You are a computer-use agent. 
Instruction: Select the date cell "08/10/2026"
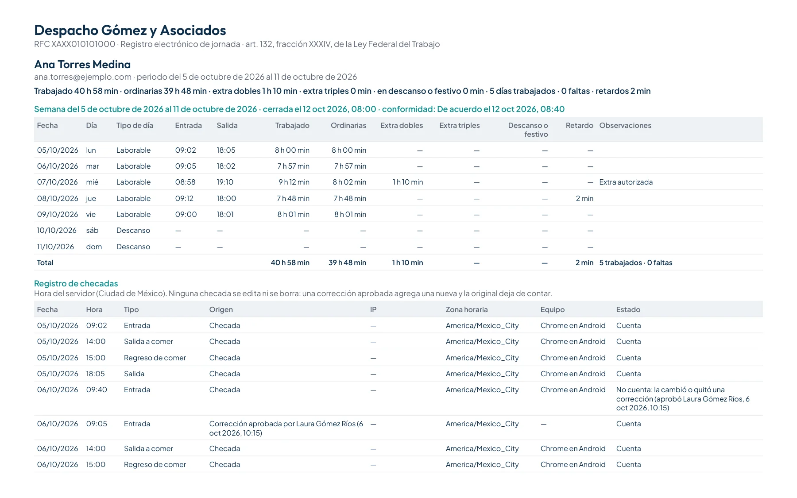tap(58, 199)
